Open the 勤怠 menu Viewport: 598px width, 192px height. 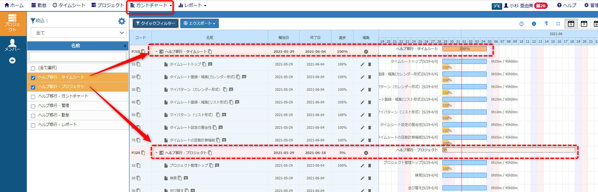pos(39,5)
